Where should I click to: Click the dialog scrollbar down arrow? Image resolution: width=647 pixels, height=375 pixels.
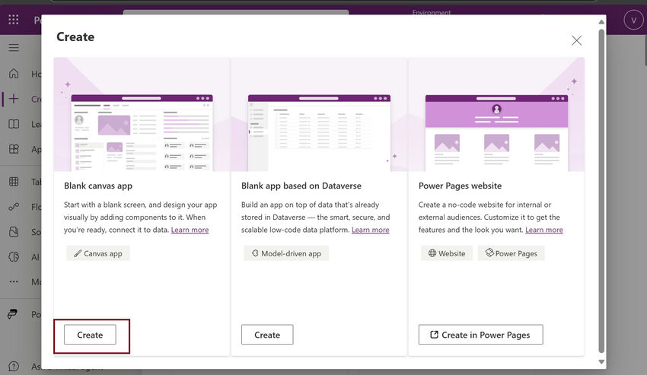coord(601,362)
